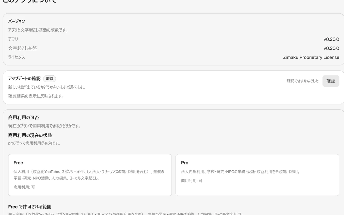Image resolution: width=344 pixels, height=215 pixels.
Task: Click the Zimaku Proprietary License text
Action: [311, 57]
